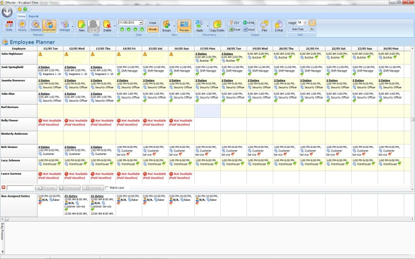This screenshot has height=259, width=415.
Task: Expand the Delete dropdown arrow
Action: (115, 26)
